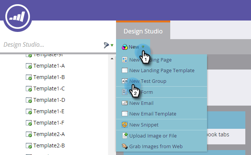Type in the Design Studio search field

click(x=53, y=44)
